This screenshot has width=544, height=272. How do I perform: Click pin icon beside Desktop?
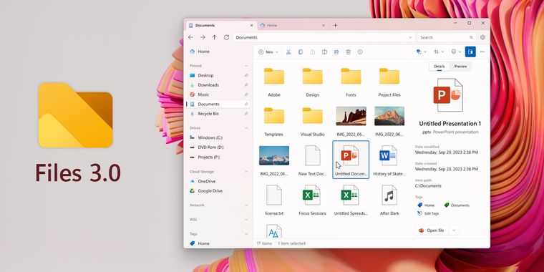pos(246,75)
